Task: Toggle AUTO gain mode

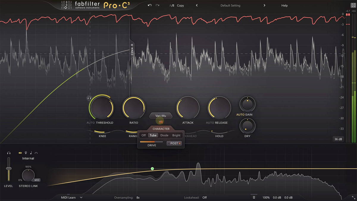Action: tap(240, 115)
